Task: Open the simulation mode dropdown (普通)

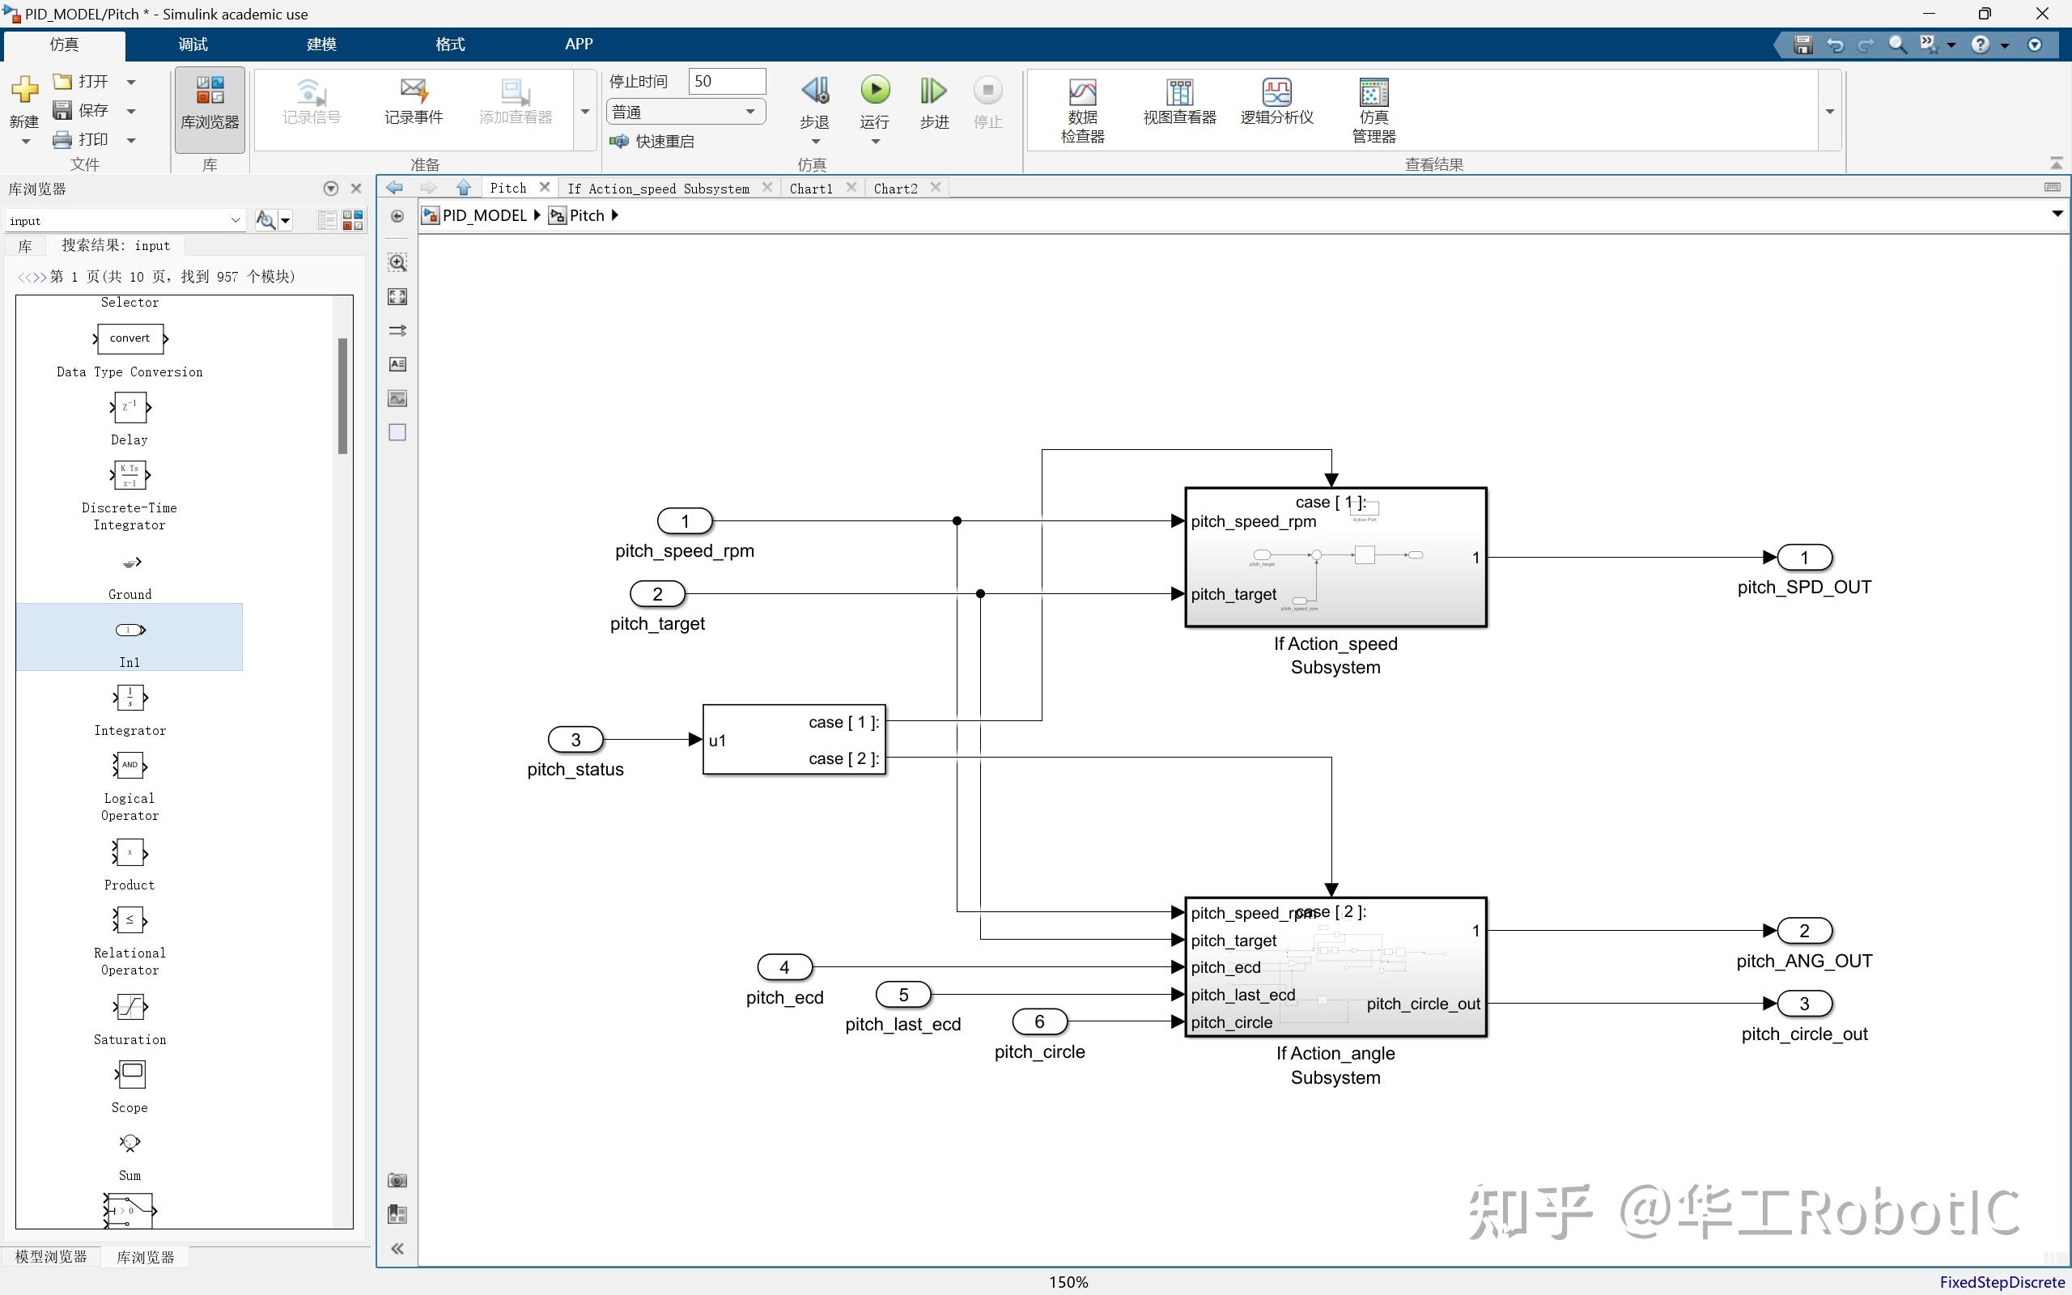Action: [685, 113]
